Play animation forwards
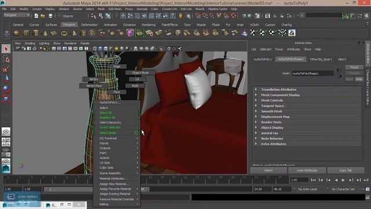The image size is (371, 209). [x=344, y=180]
